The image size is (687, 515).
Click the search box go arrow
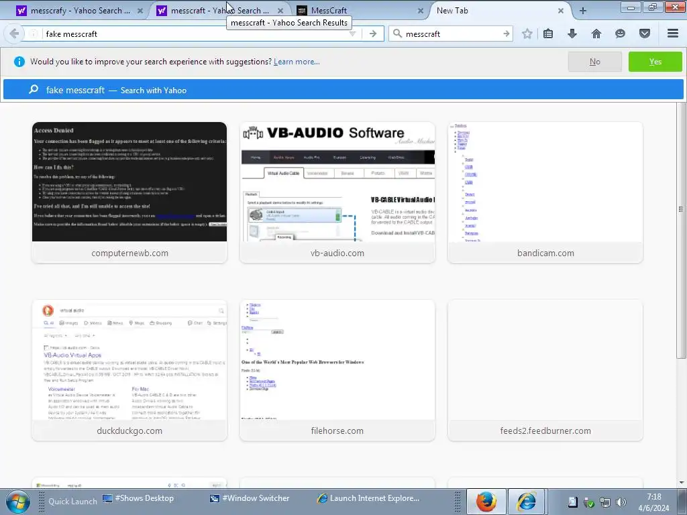(506, 34)
